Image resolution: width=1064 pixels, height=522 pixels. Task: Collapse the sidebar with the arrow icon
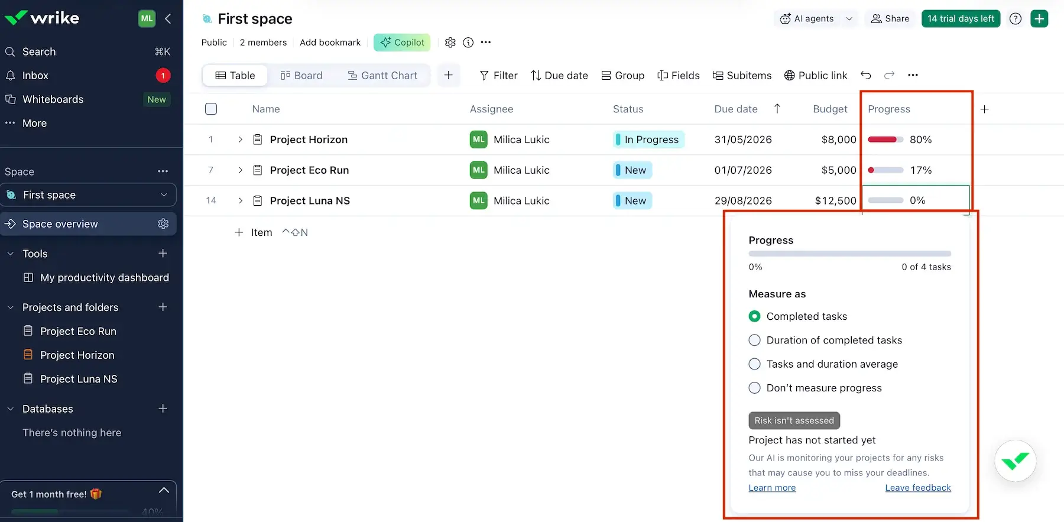pyautogui.click(x=168, y=18)
